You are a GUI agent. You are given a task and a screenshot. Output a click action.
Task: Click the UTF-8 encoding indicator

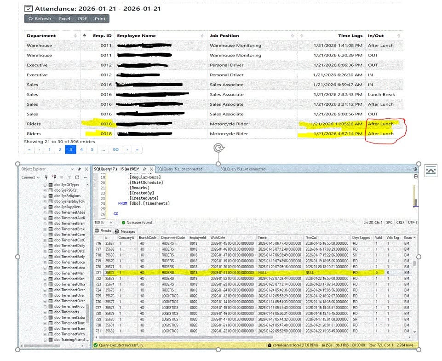point(413,223)
